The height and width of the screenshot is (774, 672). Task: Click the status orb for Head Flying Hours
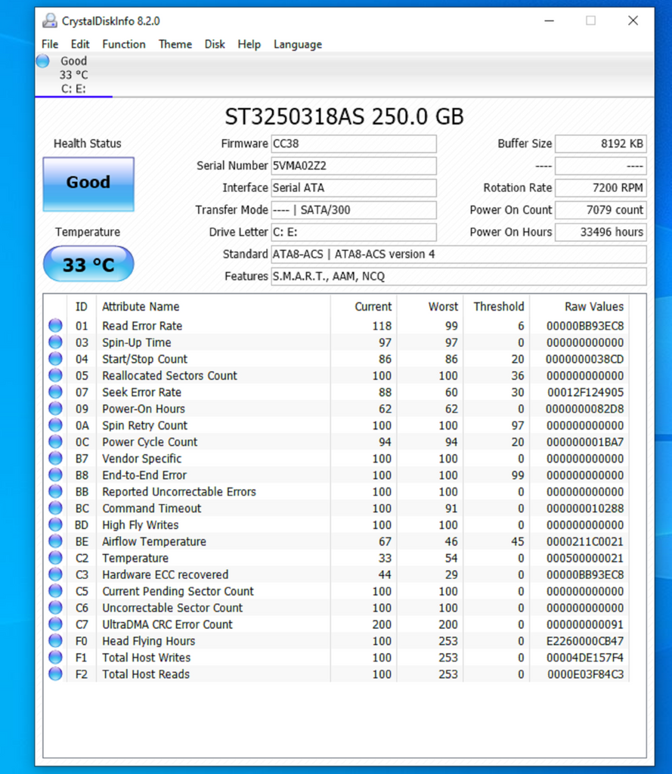(55, 641)
